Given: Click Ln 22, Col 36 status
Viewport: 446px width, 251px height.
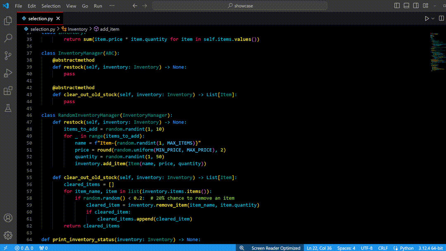Looking at the screenshot, I should point(319,248).
